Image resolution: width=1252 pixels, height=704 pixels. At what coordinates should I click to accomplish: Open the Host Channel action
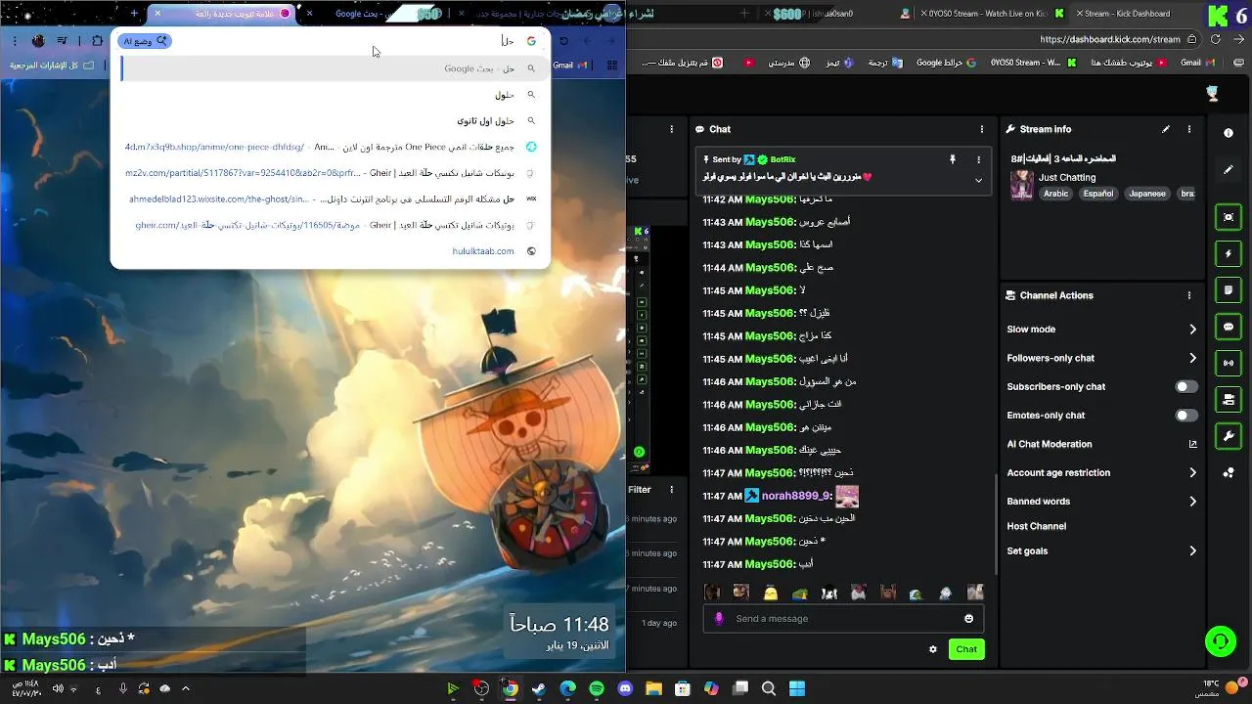point(1037,526)
